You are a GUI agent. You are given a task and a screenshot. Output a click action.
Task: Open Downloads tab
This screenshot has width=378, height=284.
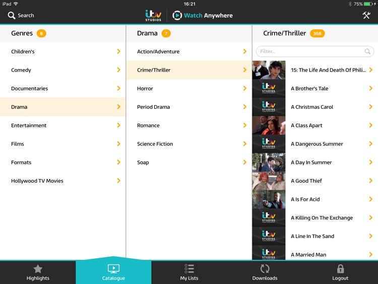(265, 272)
